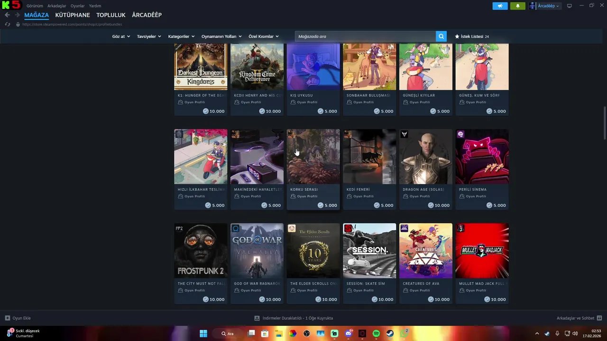Click the wishlist star icon
This screenshot has height=341, width=607.
pyautogui.click(x=457, y=36)
